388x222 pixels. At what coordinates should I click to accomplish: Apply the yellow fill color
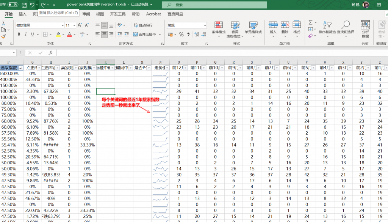click(58, 34)
